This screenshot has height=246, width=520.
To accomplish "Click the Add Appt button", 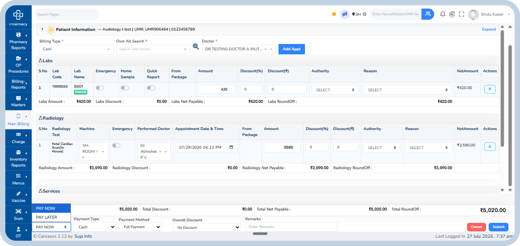I will click(292, 49).
